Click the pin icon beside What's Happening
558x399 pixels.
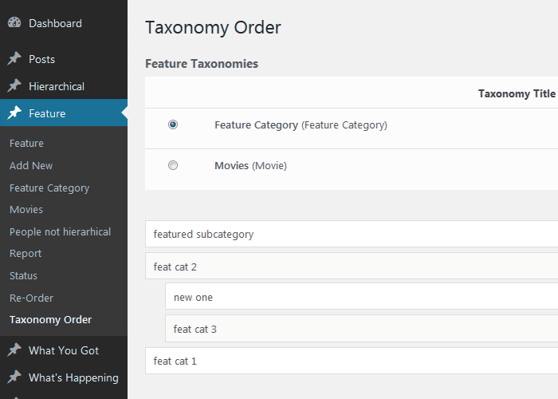14,377
